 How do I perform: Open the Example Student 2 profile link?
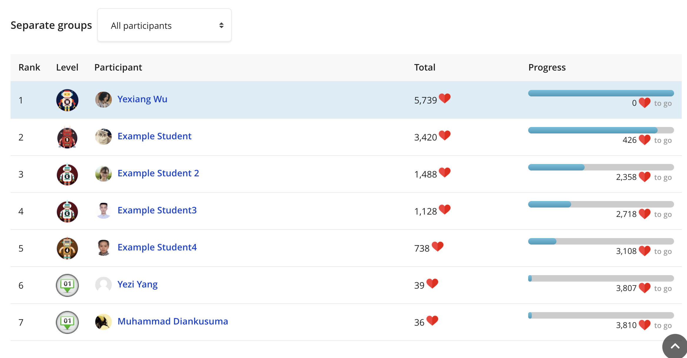[x=158, y=173]
